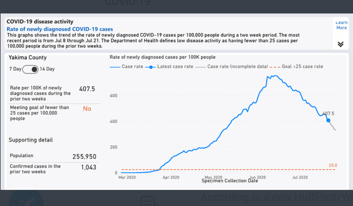Viewport: 353px width, 206px height.
Task: Click 'Case rate (incomplete data)' legend entry
Action: (x=232, y=67)
